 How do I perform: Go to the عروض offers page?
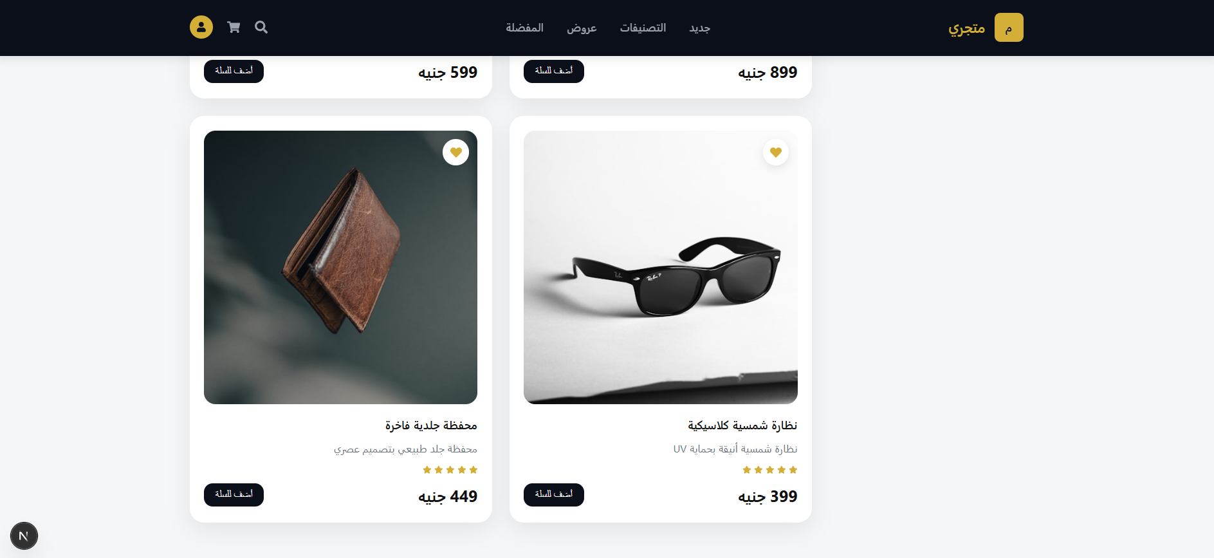(x=582, y=28)
